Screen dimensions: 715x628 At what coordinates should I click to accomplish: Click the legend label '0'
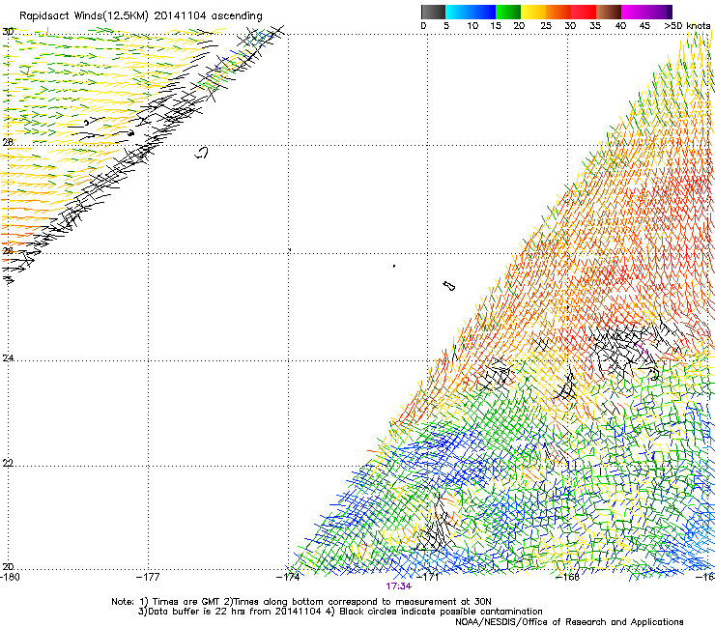423,26
